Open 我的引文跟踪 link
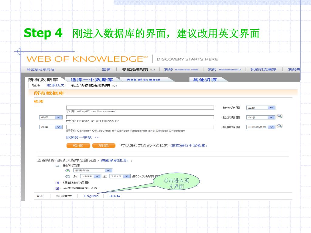Image resolution: width=311 pixels, height=233 pixels. coord(263,69)
